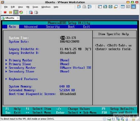Select the highlighted console view icon
The image size is (140, 121).
coord(133,7)
